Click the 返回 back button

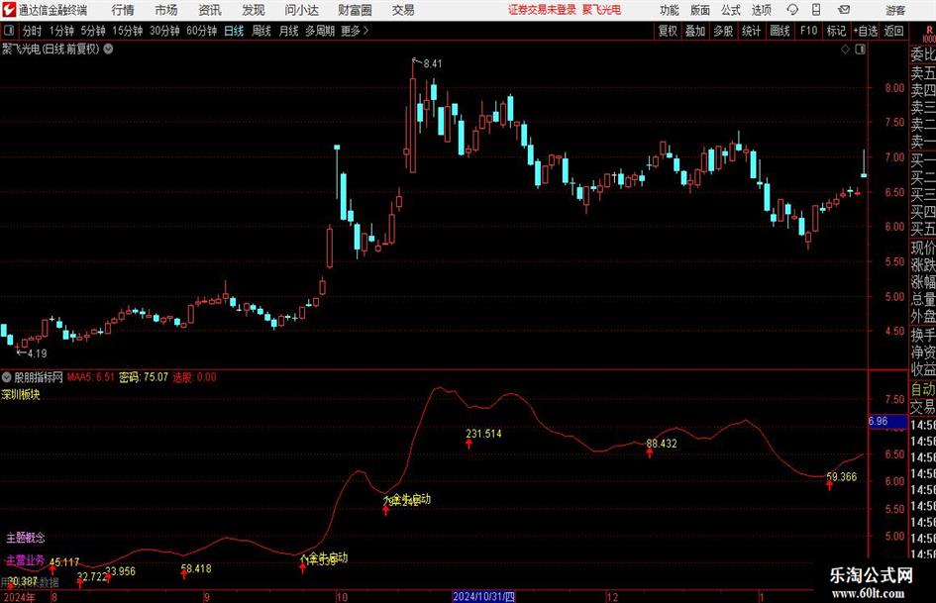(x=893, y=31)
